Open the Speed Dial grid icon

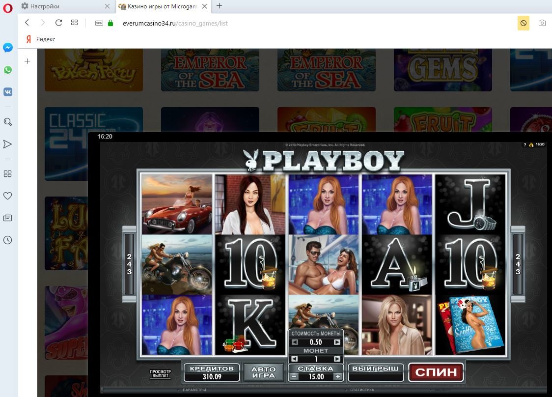point(74,23)
